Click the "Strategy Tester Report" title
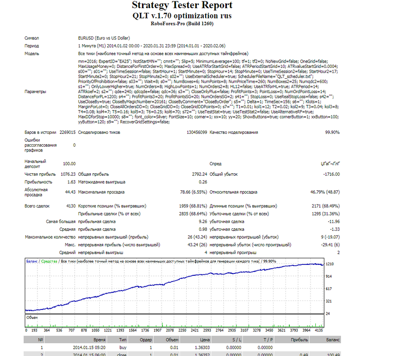 (x=182, y=5)
